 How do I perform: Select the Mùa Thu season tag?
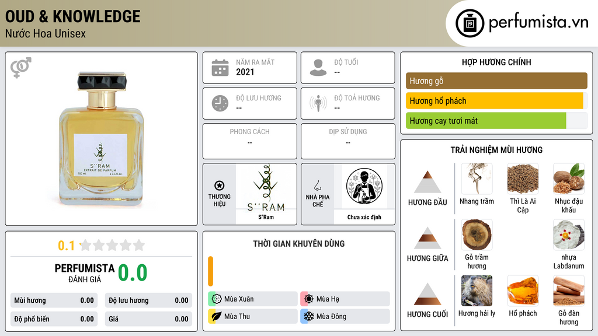click(x=253, y=316)
